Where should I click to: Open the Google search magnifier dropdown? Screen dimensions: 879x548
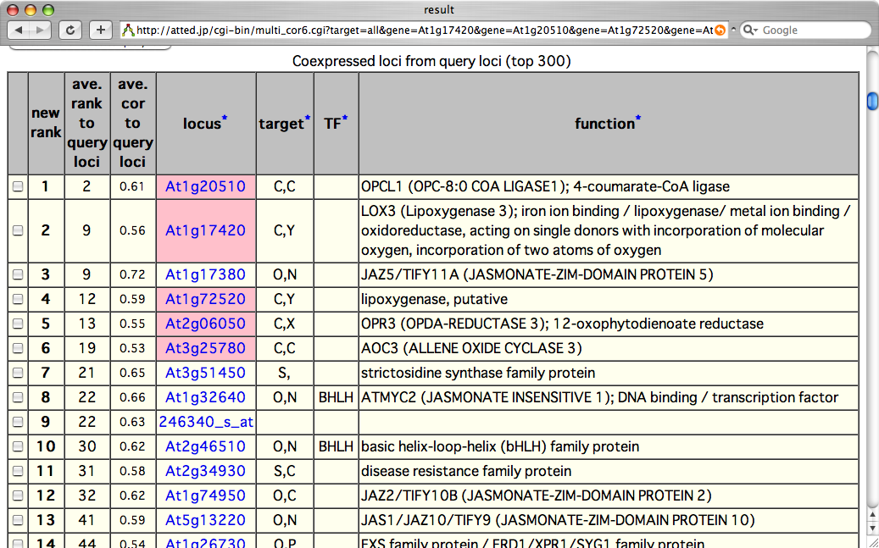point(750,30)
